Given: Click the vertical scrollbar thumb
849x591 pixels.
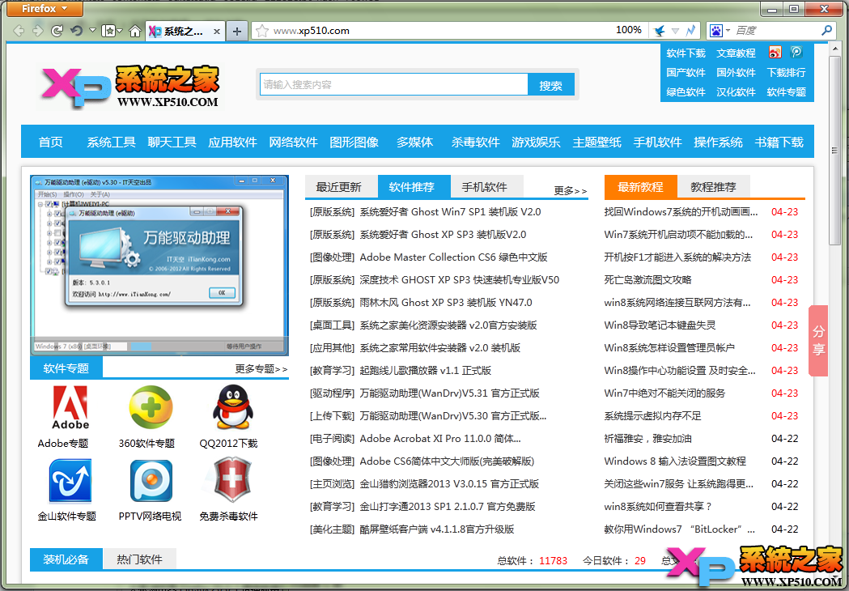Looking at the screenshot, I should [834, 150].
